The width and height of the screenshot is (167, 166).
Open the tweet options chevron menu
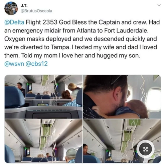point(159,5)
